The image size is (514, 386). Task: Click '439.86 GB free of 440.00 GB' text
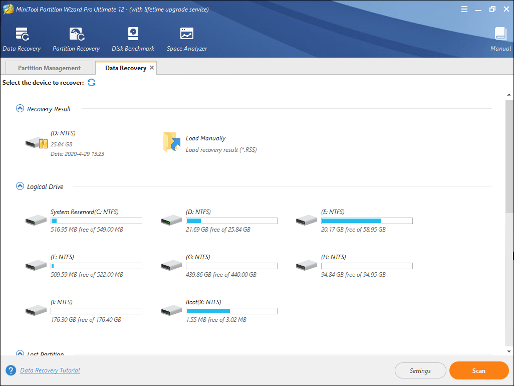[221, 275]
